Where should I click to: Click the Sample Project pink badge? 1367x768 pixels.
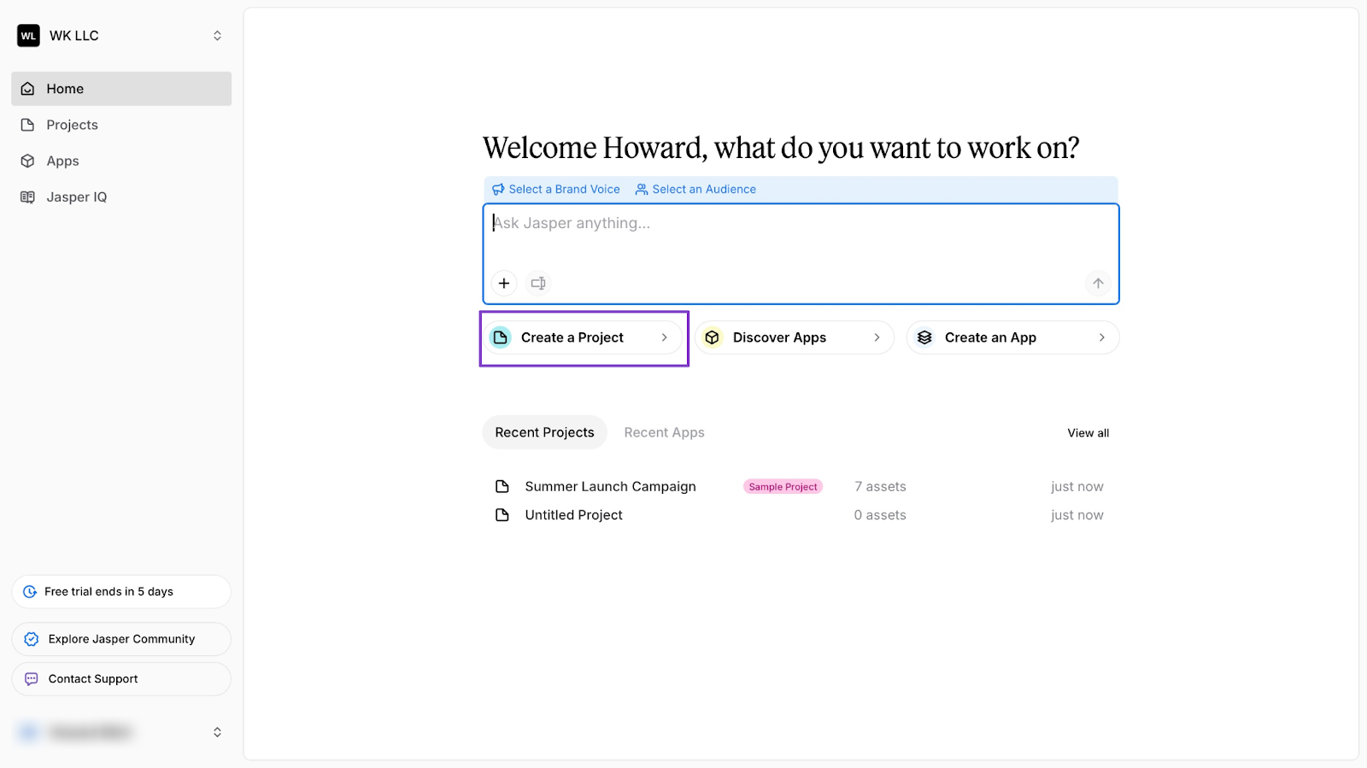coord(783,487)
